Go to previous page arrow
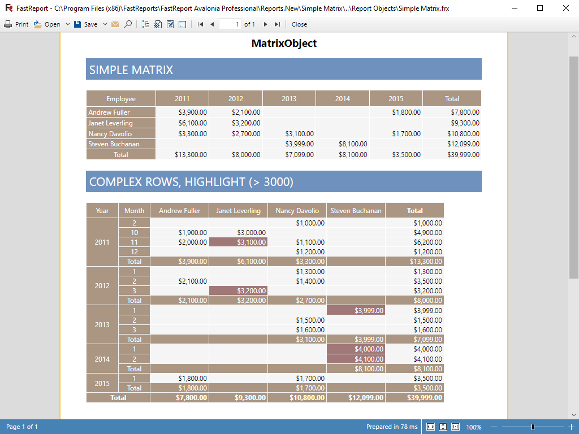579x434 pixels. click(212, 24)
